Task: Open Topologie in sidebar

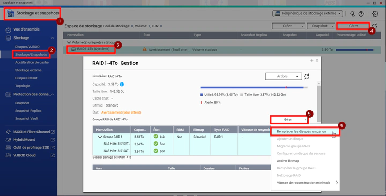Action: click(23, 86)
